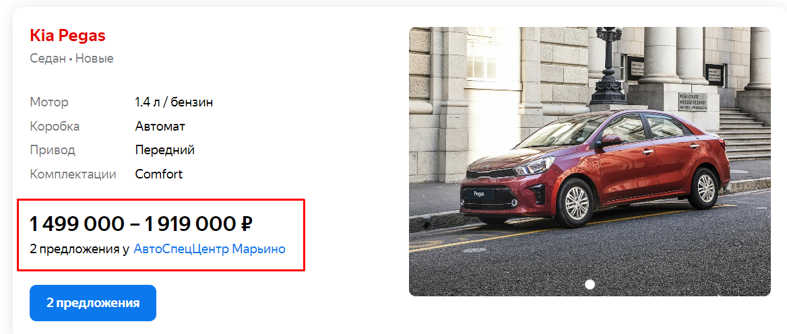The width and height of the screenshot is (787, 334).
Task: Select the Передний drive value
Action: (164, 150)
